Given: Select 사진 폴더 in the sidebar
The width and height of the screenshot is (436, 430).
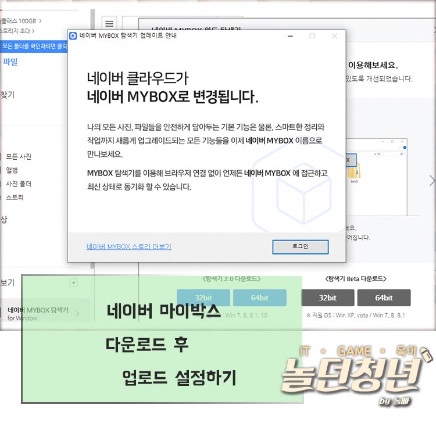Looking at the screenshot, I should (x=19, y=184).
